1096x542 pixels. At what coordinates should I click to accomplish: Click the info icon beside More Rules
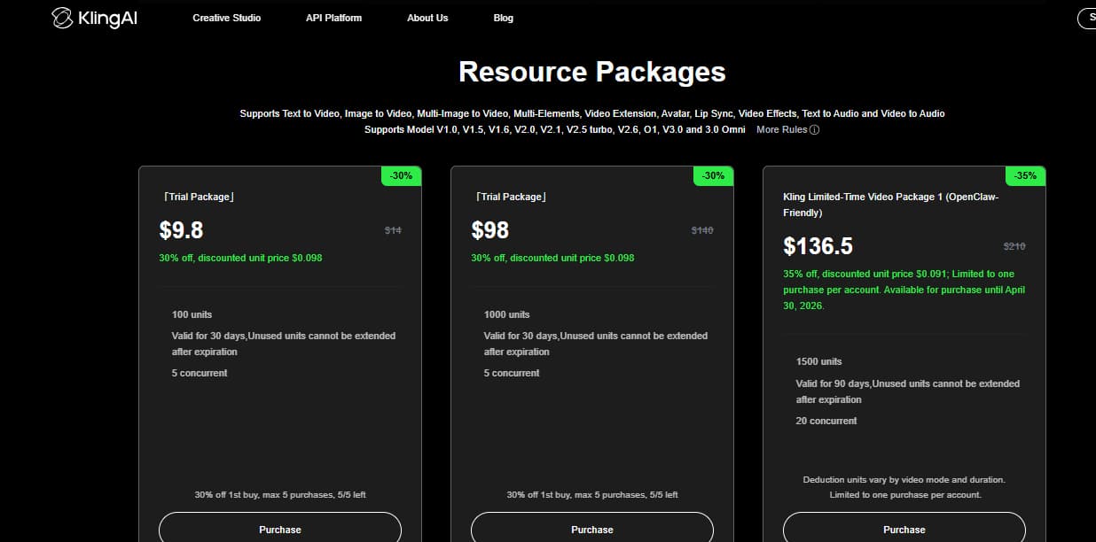(x=814, y=130)
